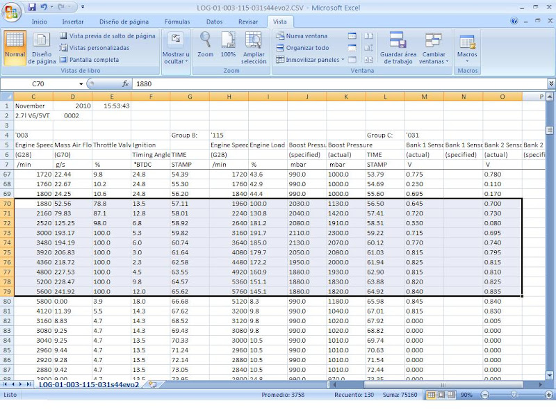Set zoom to 100%
The image size is (556, 417).
click(x=228, y=46)
